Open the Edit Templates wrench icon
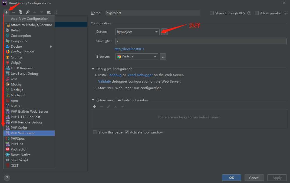 click(28, 12)
